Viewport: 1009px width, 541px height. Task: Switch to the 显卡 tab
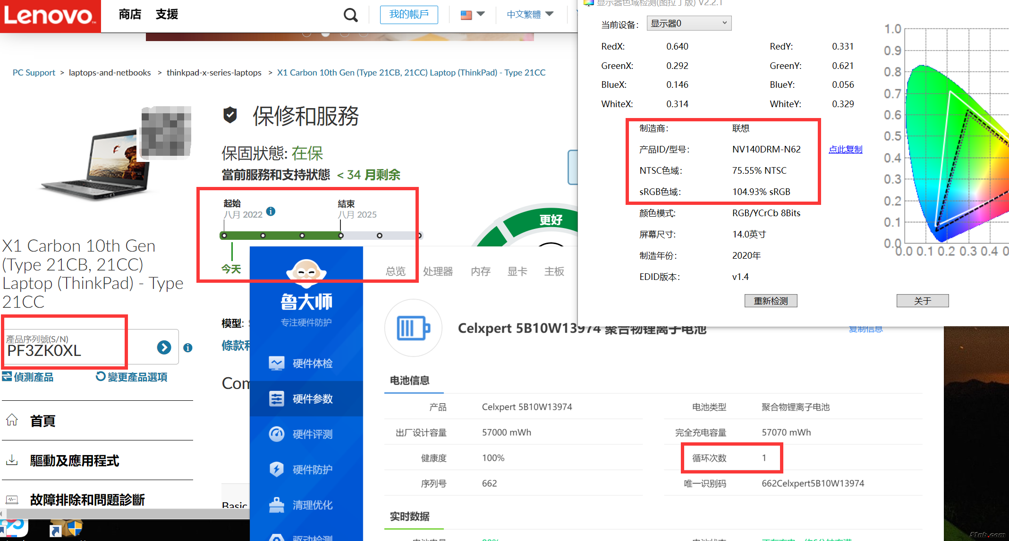[517, 271]
